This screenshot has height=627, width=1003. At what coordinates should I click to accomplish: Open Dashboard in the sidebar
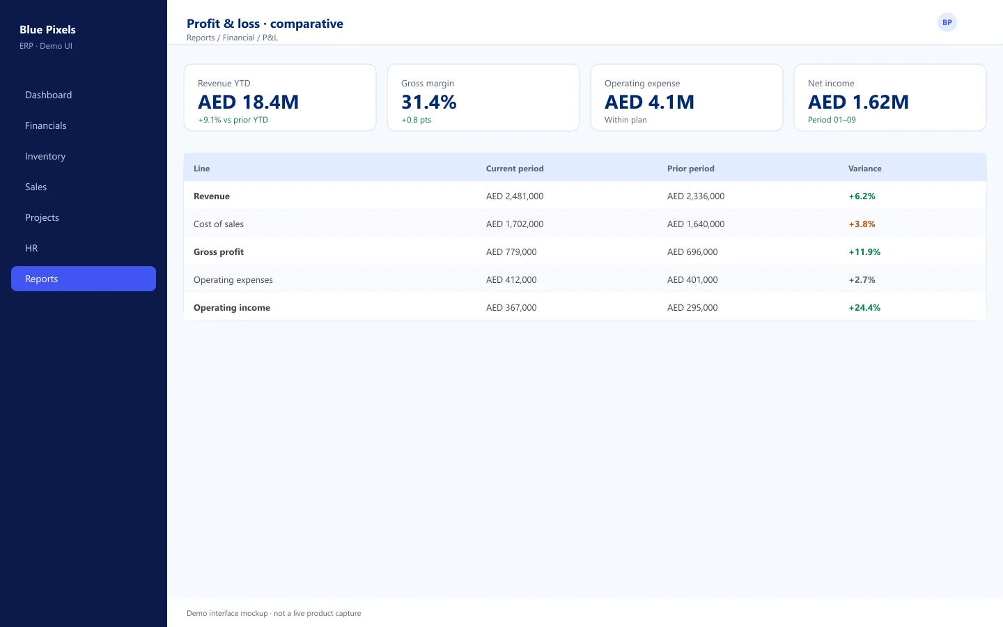pos(84,95)
